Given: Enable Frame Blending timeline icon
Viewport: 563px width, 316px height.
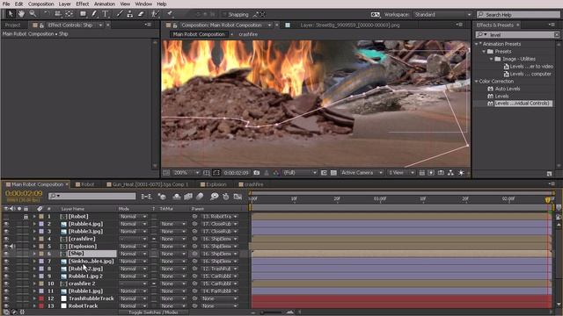Looking at the screenshot, I should click(x=188, y=197).
